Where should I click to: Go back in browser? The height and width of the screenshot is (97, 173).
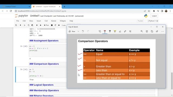3,11
